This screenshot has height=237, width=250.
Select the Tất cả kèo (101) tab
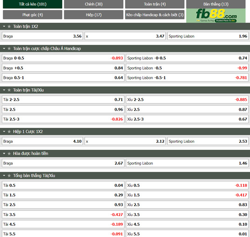click(x=33, y=4)
